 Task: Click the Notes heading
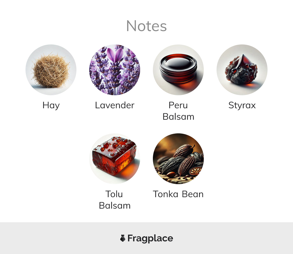point(146,26)
